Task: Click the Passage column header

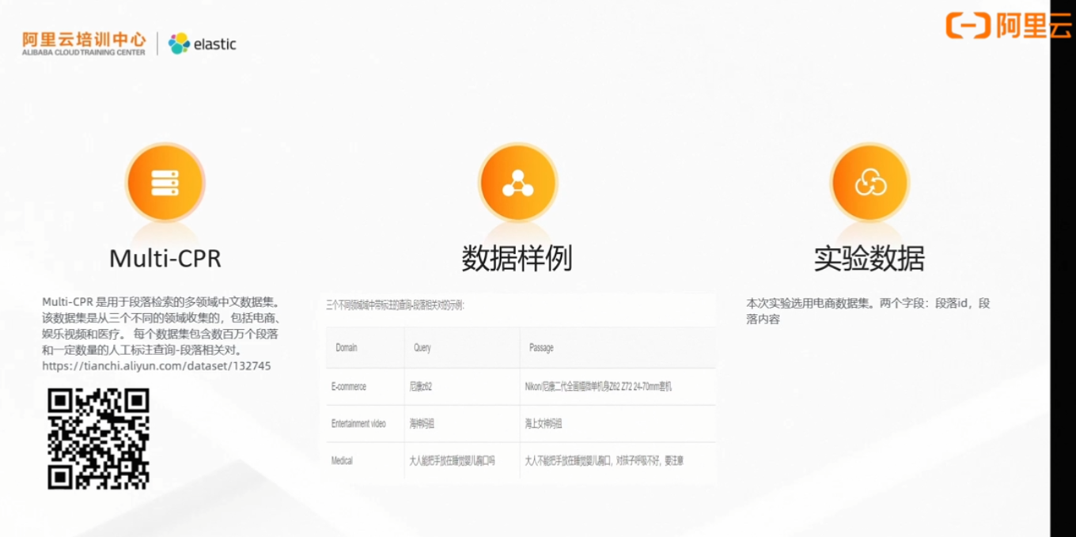Action: pyautogui.click(x=541, y=348)
